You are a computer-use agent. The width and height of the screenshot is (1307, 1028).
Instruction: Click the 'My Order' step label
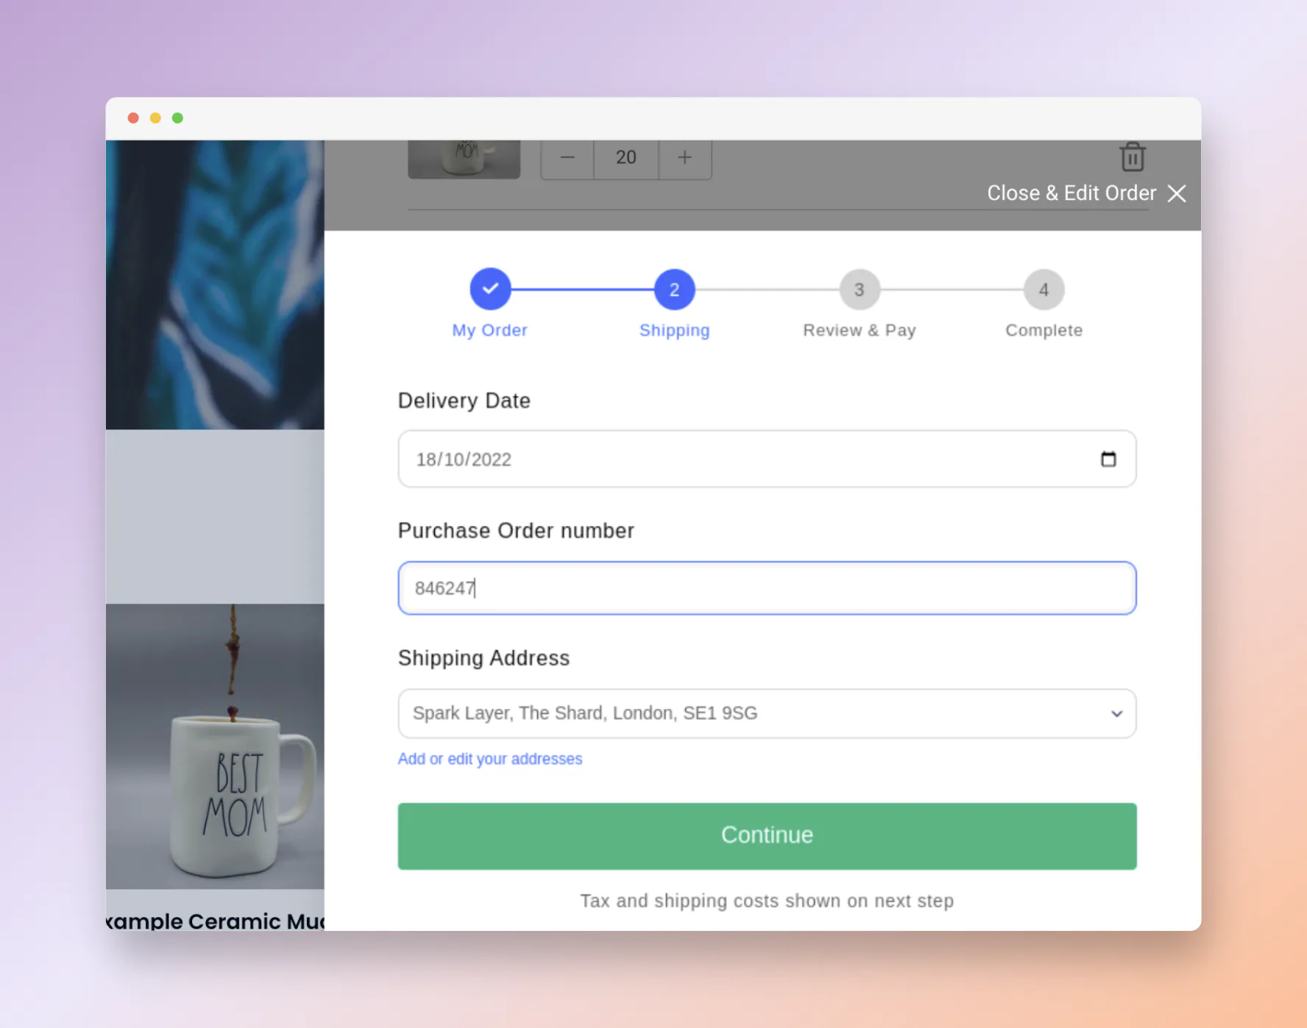click(x=490, y=330)
